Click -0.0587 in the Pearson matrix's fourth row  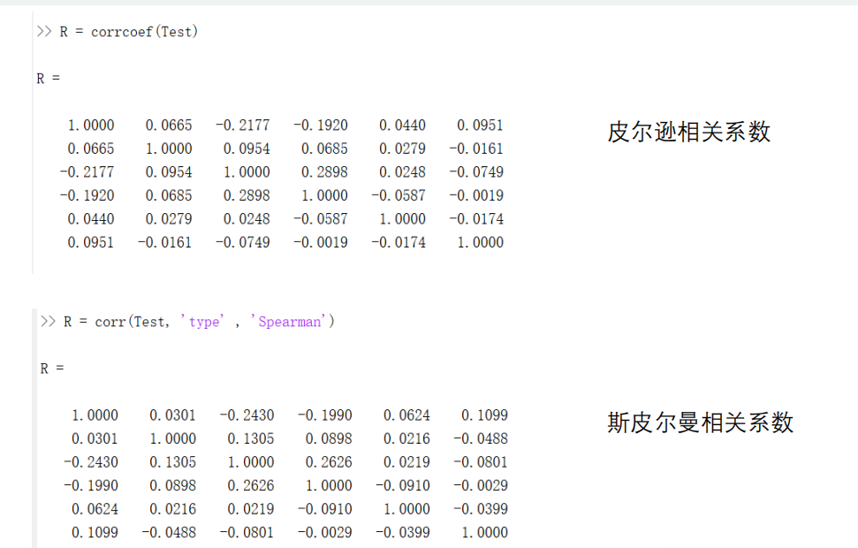pyautogui.click(x=399, y=195)
